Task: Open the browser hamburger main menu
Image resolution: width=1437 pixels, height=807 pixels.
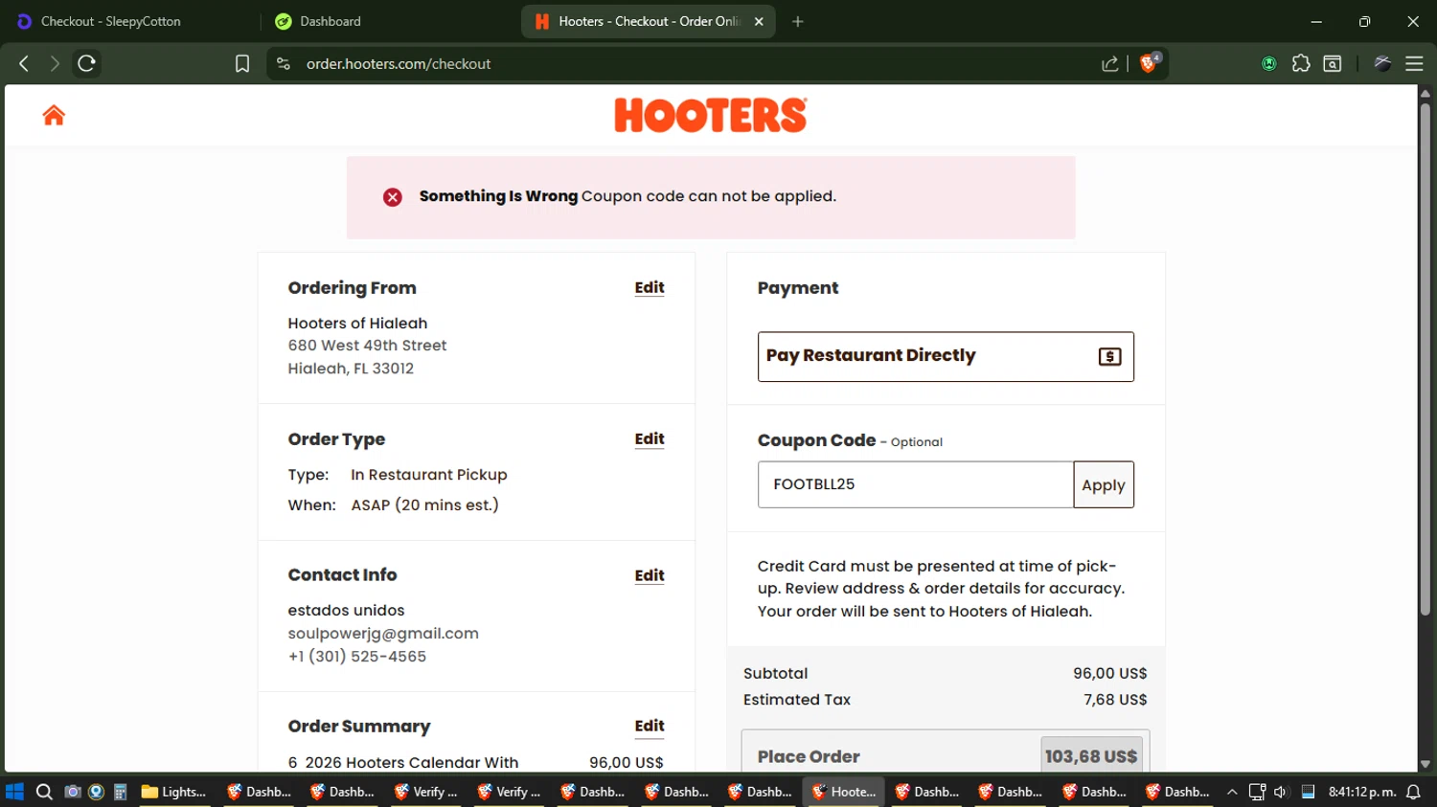Action: point(1414,63)
